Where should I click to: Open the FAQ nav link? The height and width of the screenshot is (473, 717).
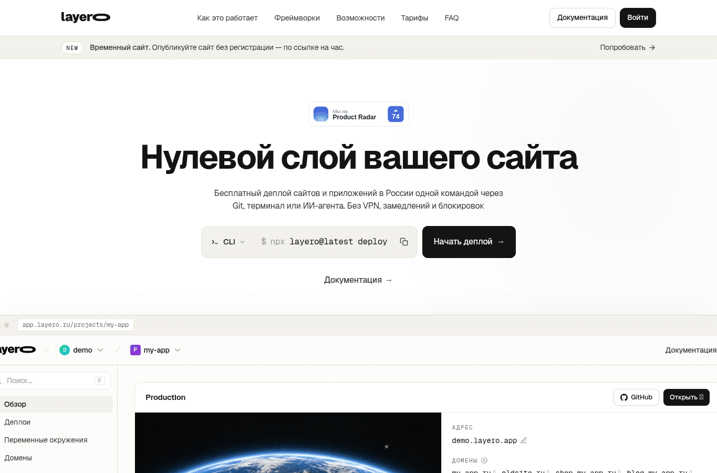tap(452, 18)
